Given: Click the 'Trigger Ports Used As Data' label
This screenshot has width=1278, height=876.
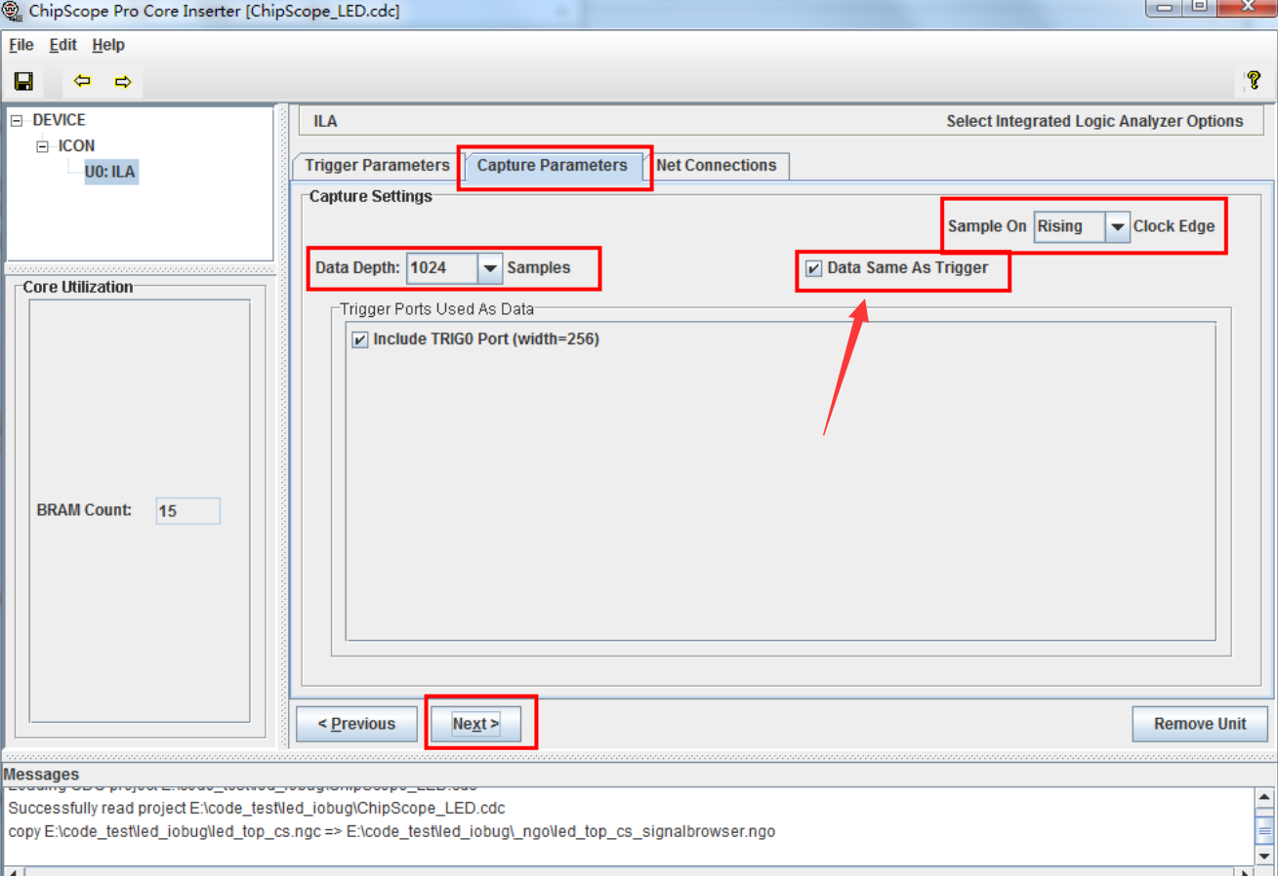Looking at the screenshot, I should tap(436, 310).
